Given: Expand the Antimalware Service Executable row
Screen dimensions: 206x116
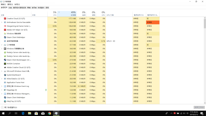Looking at the screenshot, I should click(x=2, y=22).
